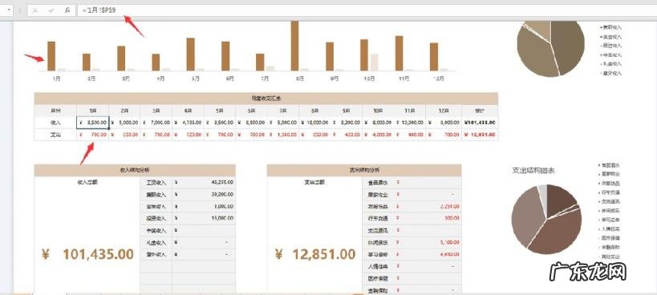This screenshot has width=657, height=295.
Task: Select the 行车交通 amount 500.00
Action: coord(428,218)
